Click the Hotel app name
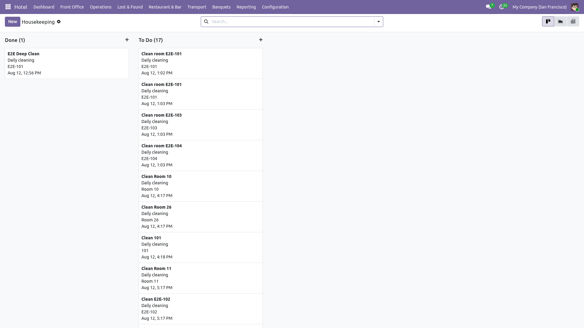 tap(21, 7)
